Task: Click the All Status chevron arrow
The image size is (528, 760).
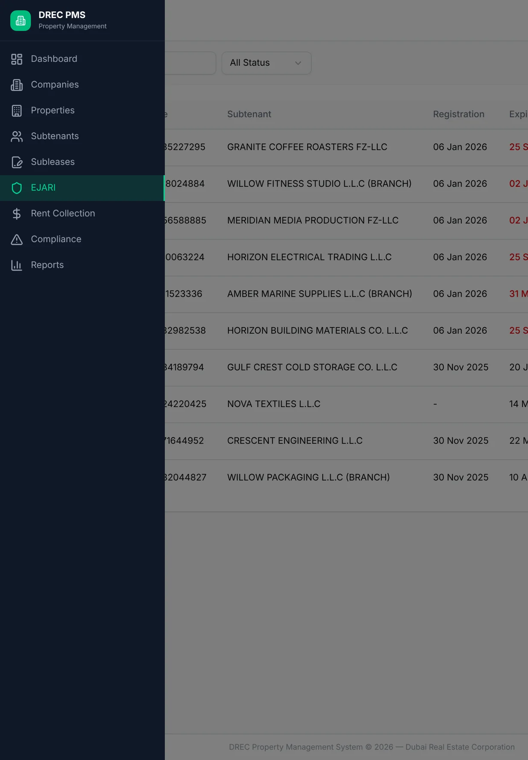Action: 298,63
